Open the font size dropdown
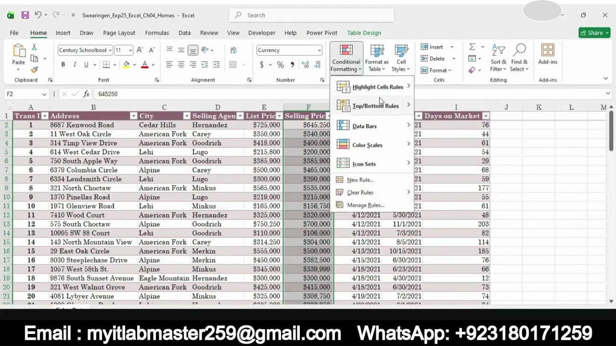Image resolution: width=616 pixels, height=346 pixels. coord(131,50)
